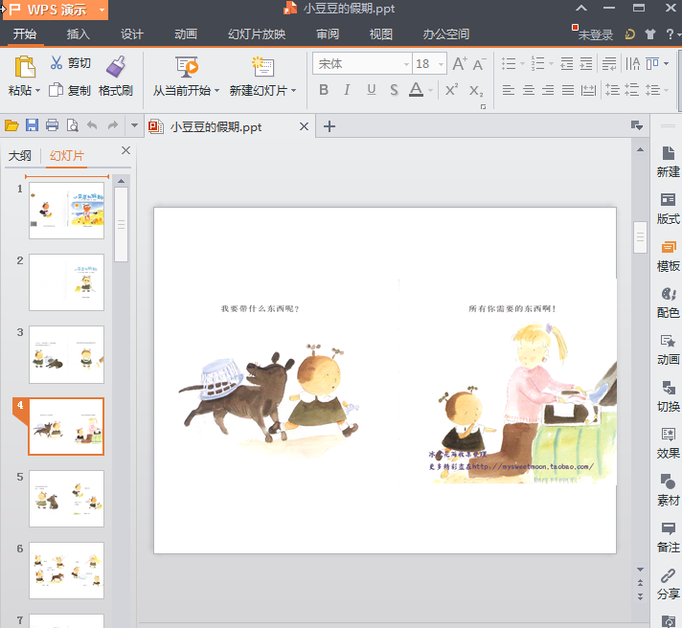Apply distributed text alignment
The width and height of the screenshot is (682, 628).
pos(588,90)
